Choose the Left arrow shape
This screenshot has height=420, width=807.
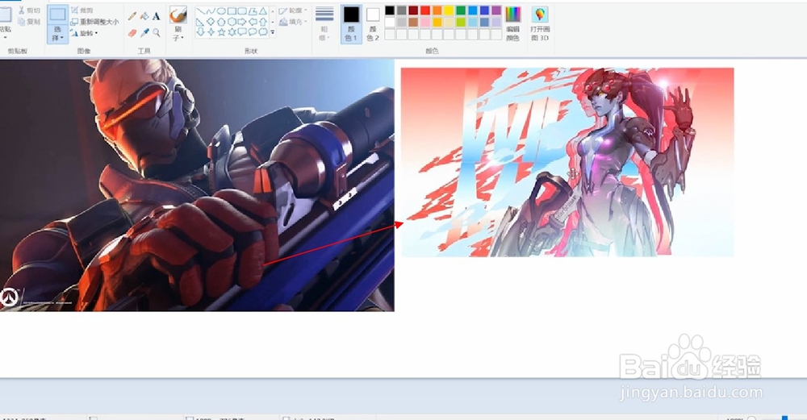pyautogui.click(x=253, y=22)
